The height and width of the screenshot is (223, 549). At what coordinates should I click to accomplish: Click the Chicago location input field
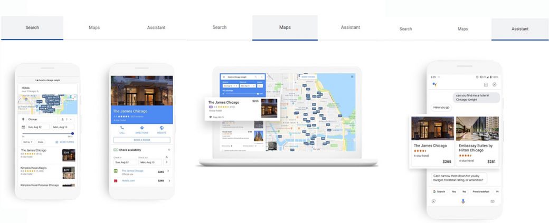point(42,119)
